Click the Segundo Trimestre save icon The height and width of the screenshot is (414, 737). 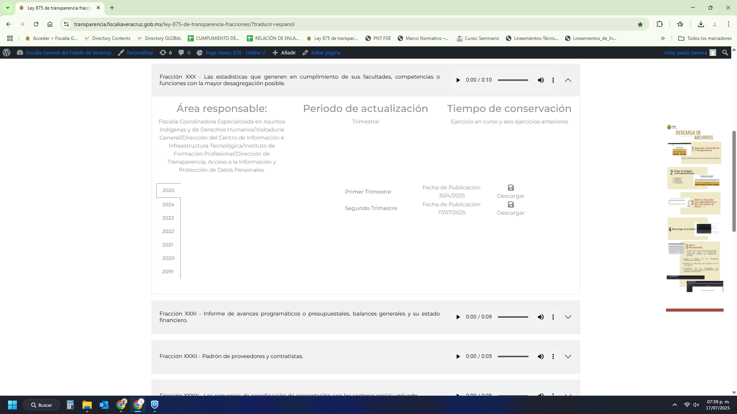pyautogui.click(x=511, y=205)
